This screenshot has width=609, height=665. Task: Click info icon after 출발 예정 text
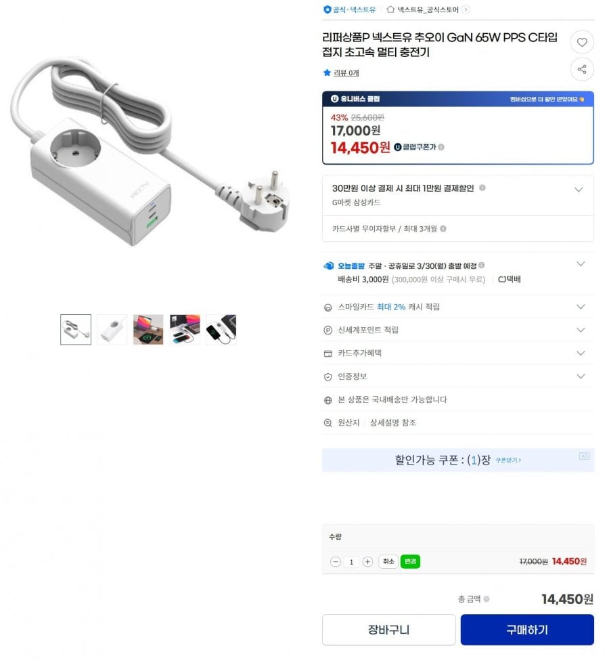[x=481, y=265]
